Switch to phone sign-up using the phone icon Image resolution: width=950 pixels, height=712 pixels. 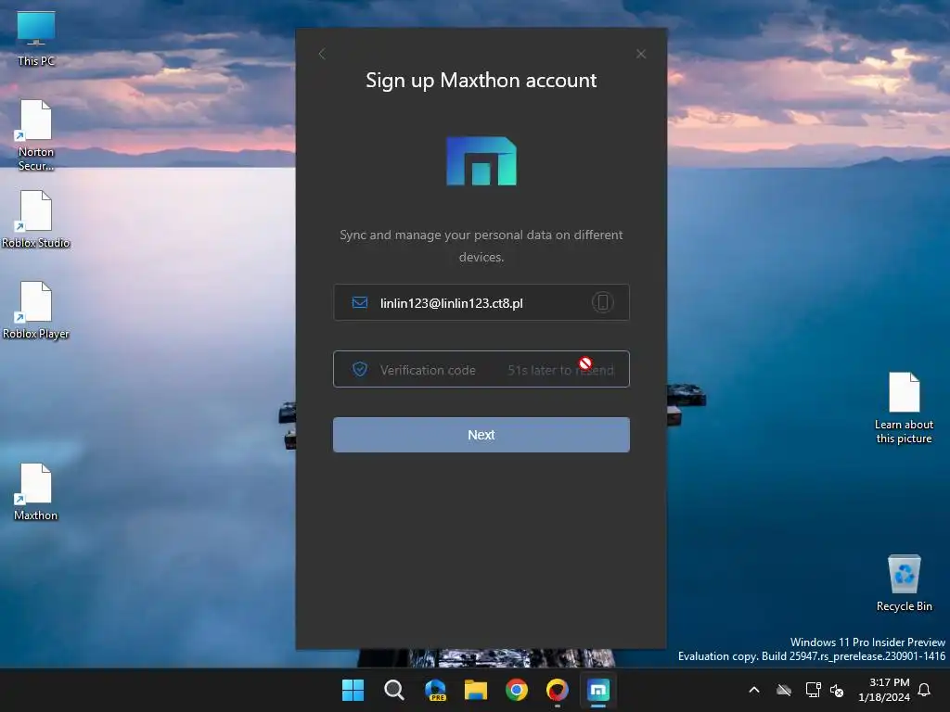tap(602, 302)
